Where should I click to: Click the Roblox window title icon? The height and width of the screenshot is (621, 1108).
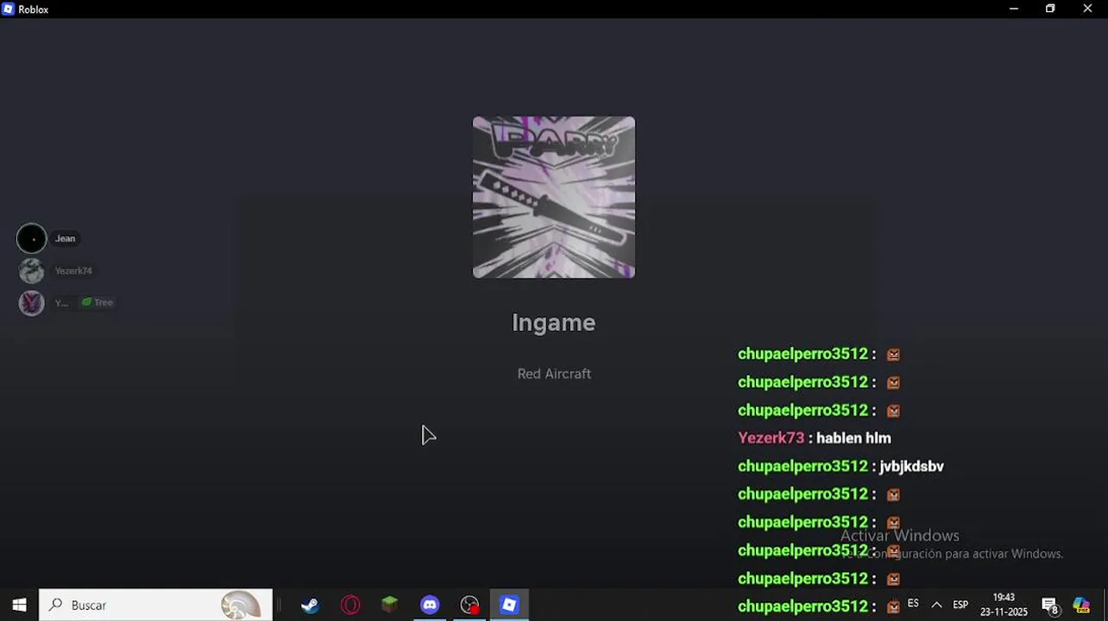(9, 9)
